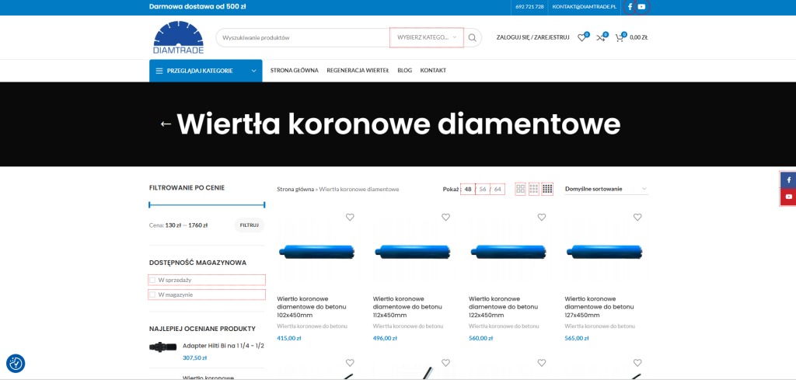Click the back arrow beside page title
The width and height of the screenshot is (796, 380).
[166, 124]
